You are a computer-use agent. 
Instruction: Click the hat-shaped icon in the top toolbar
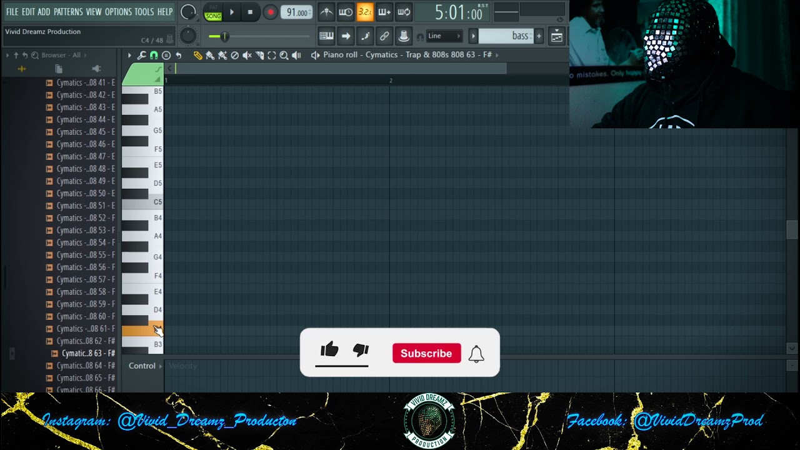pos(404,36)
